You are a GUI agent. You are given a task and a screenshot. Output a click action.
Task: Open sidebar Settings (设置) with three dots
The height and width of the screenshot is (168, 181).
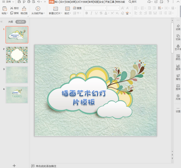click(178, 110)
